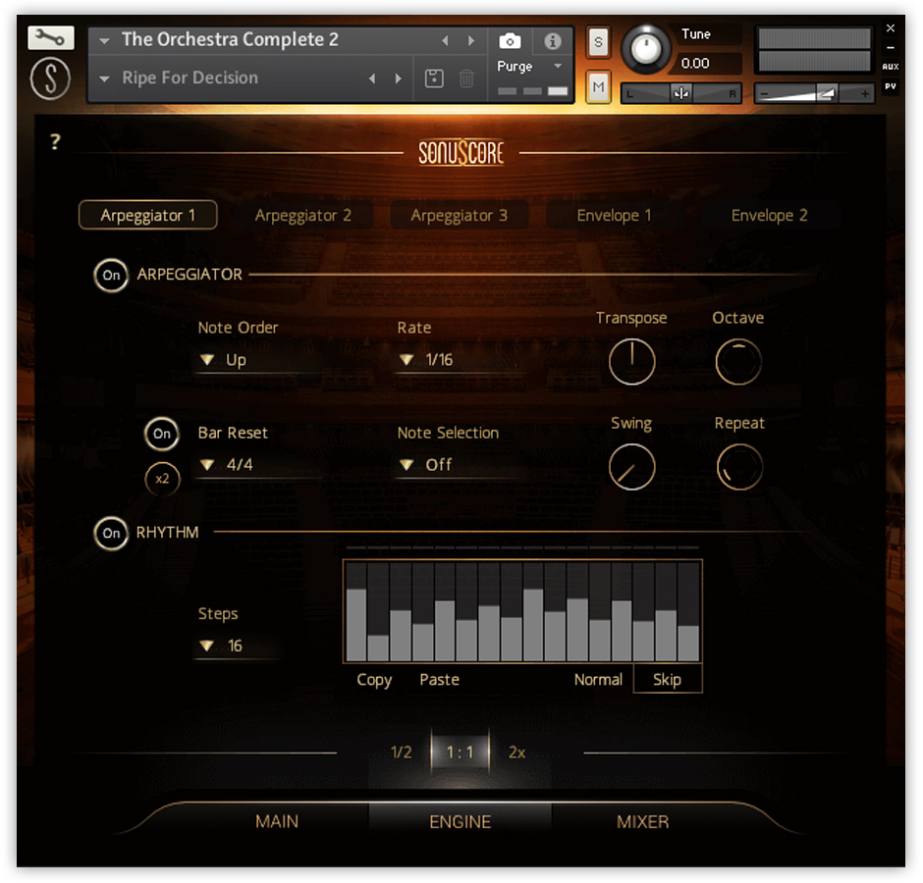
Task: Turn the Transpose knob
Action: [631, 362]
